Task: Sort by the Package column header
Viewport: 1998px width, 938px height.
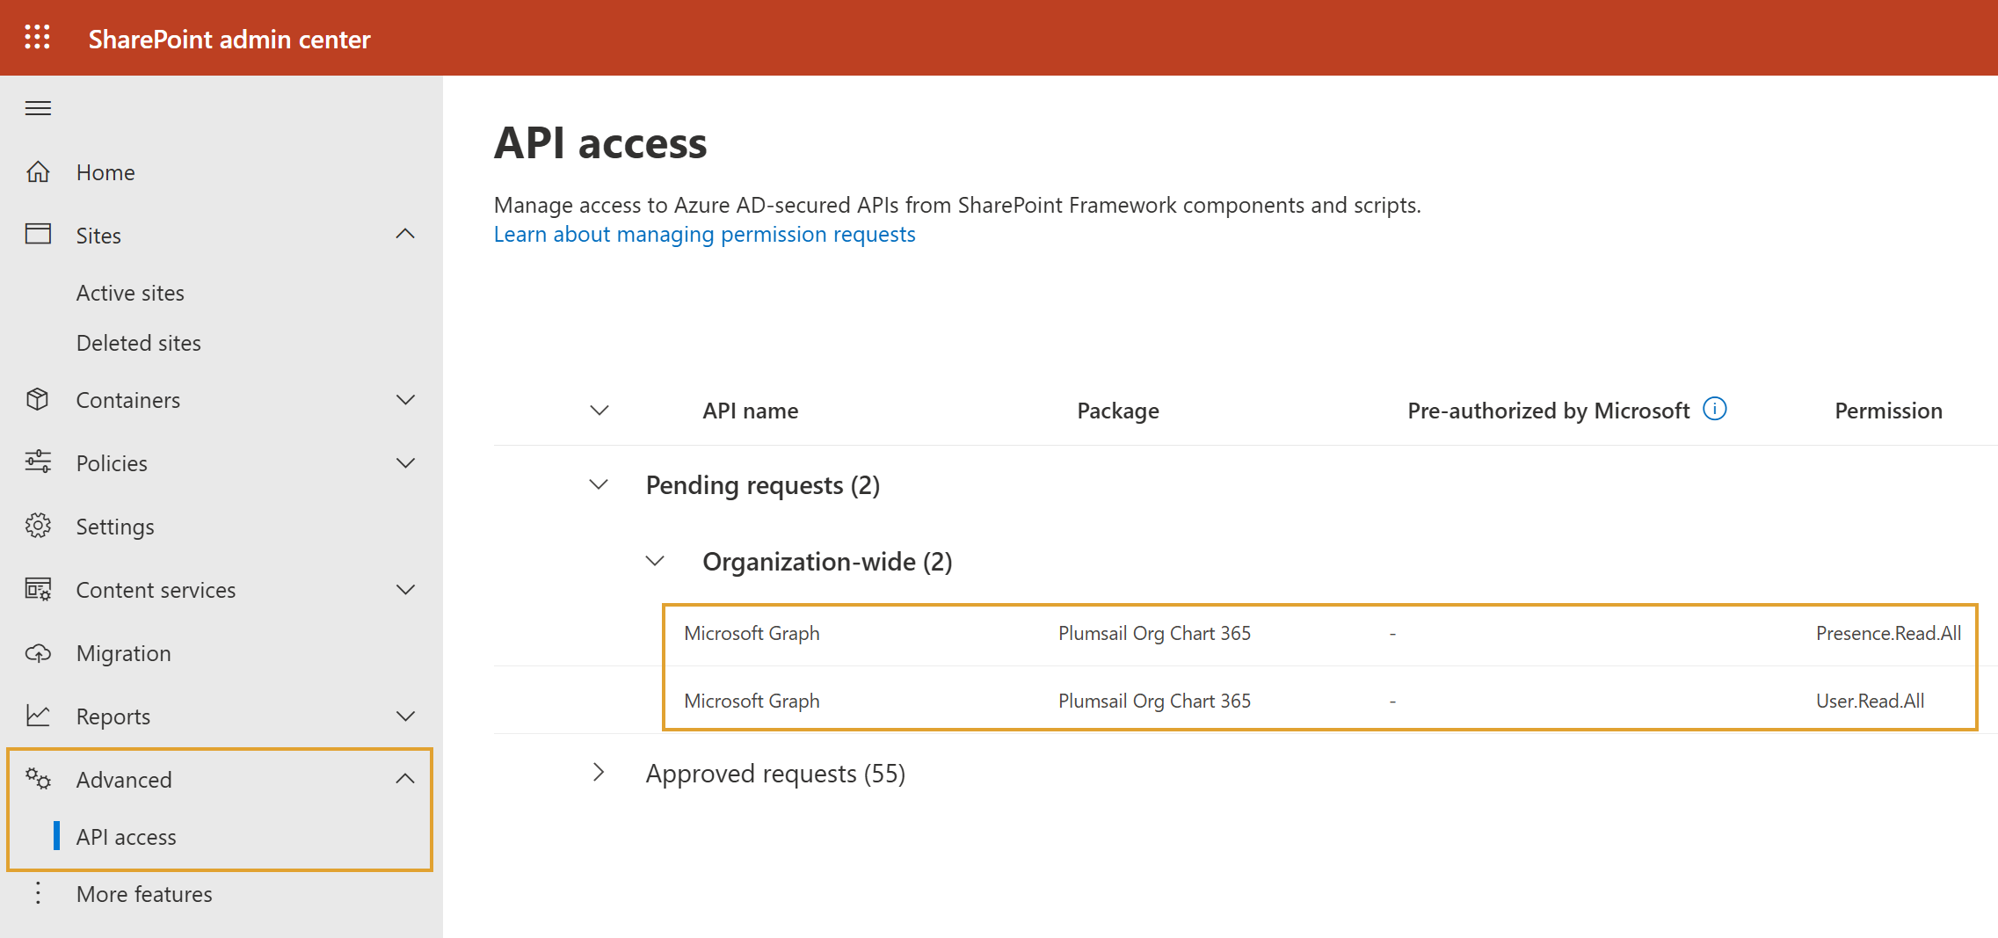Action: point(1118,411)
